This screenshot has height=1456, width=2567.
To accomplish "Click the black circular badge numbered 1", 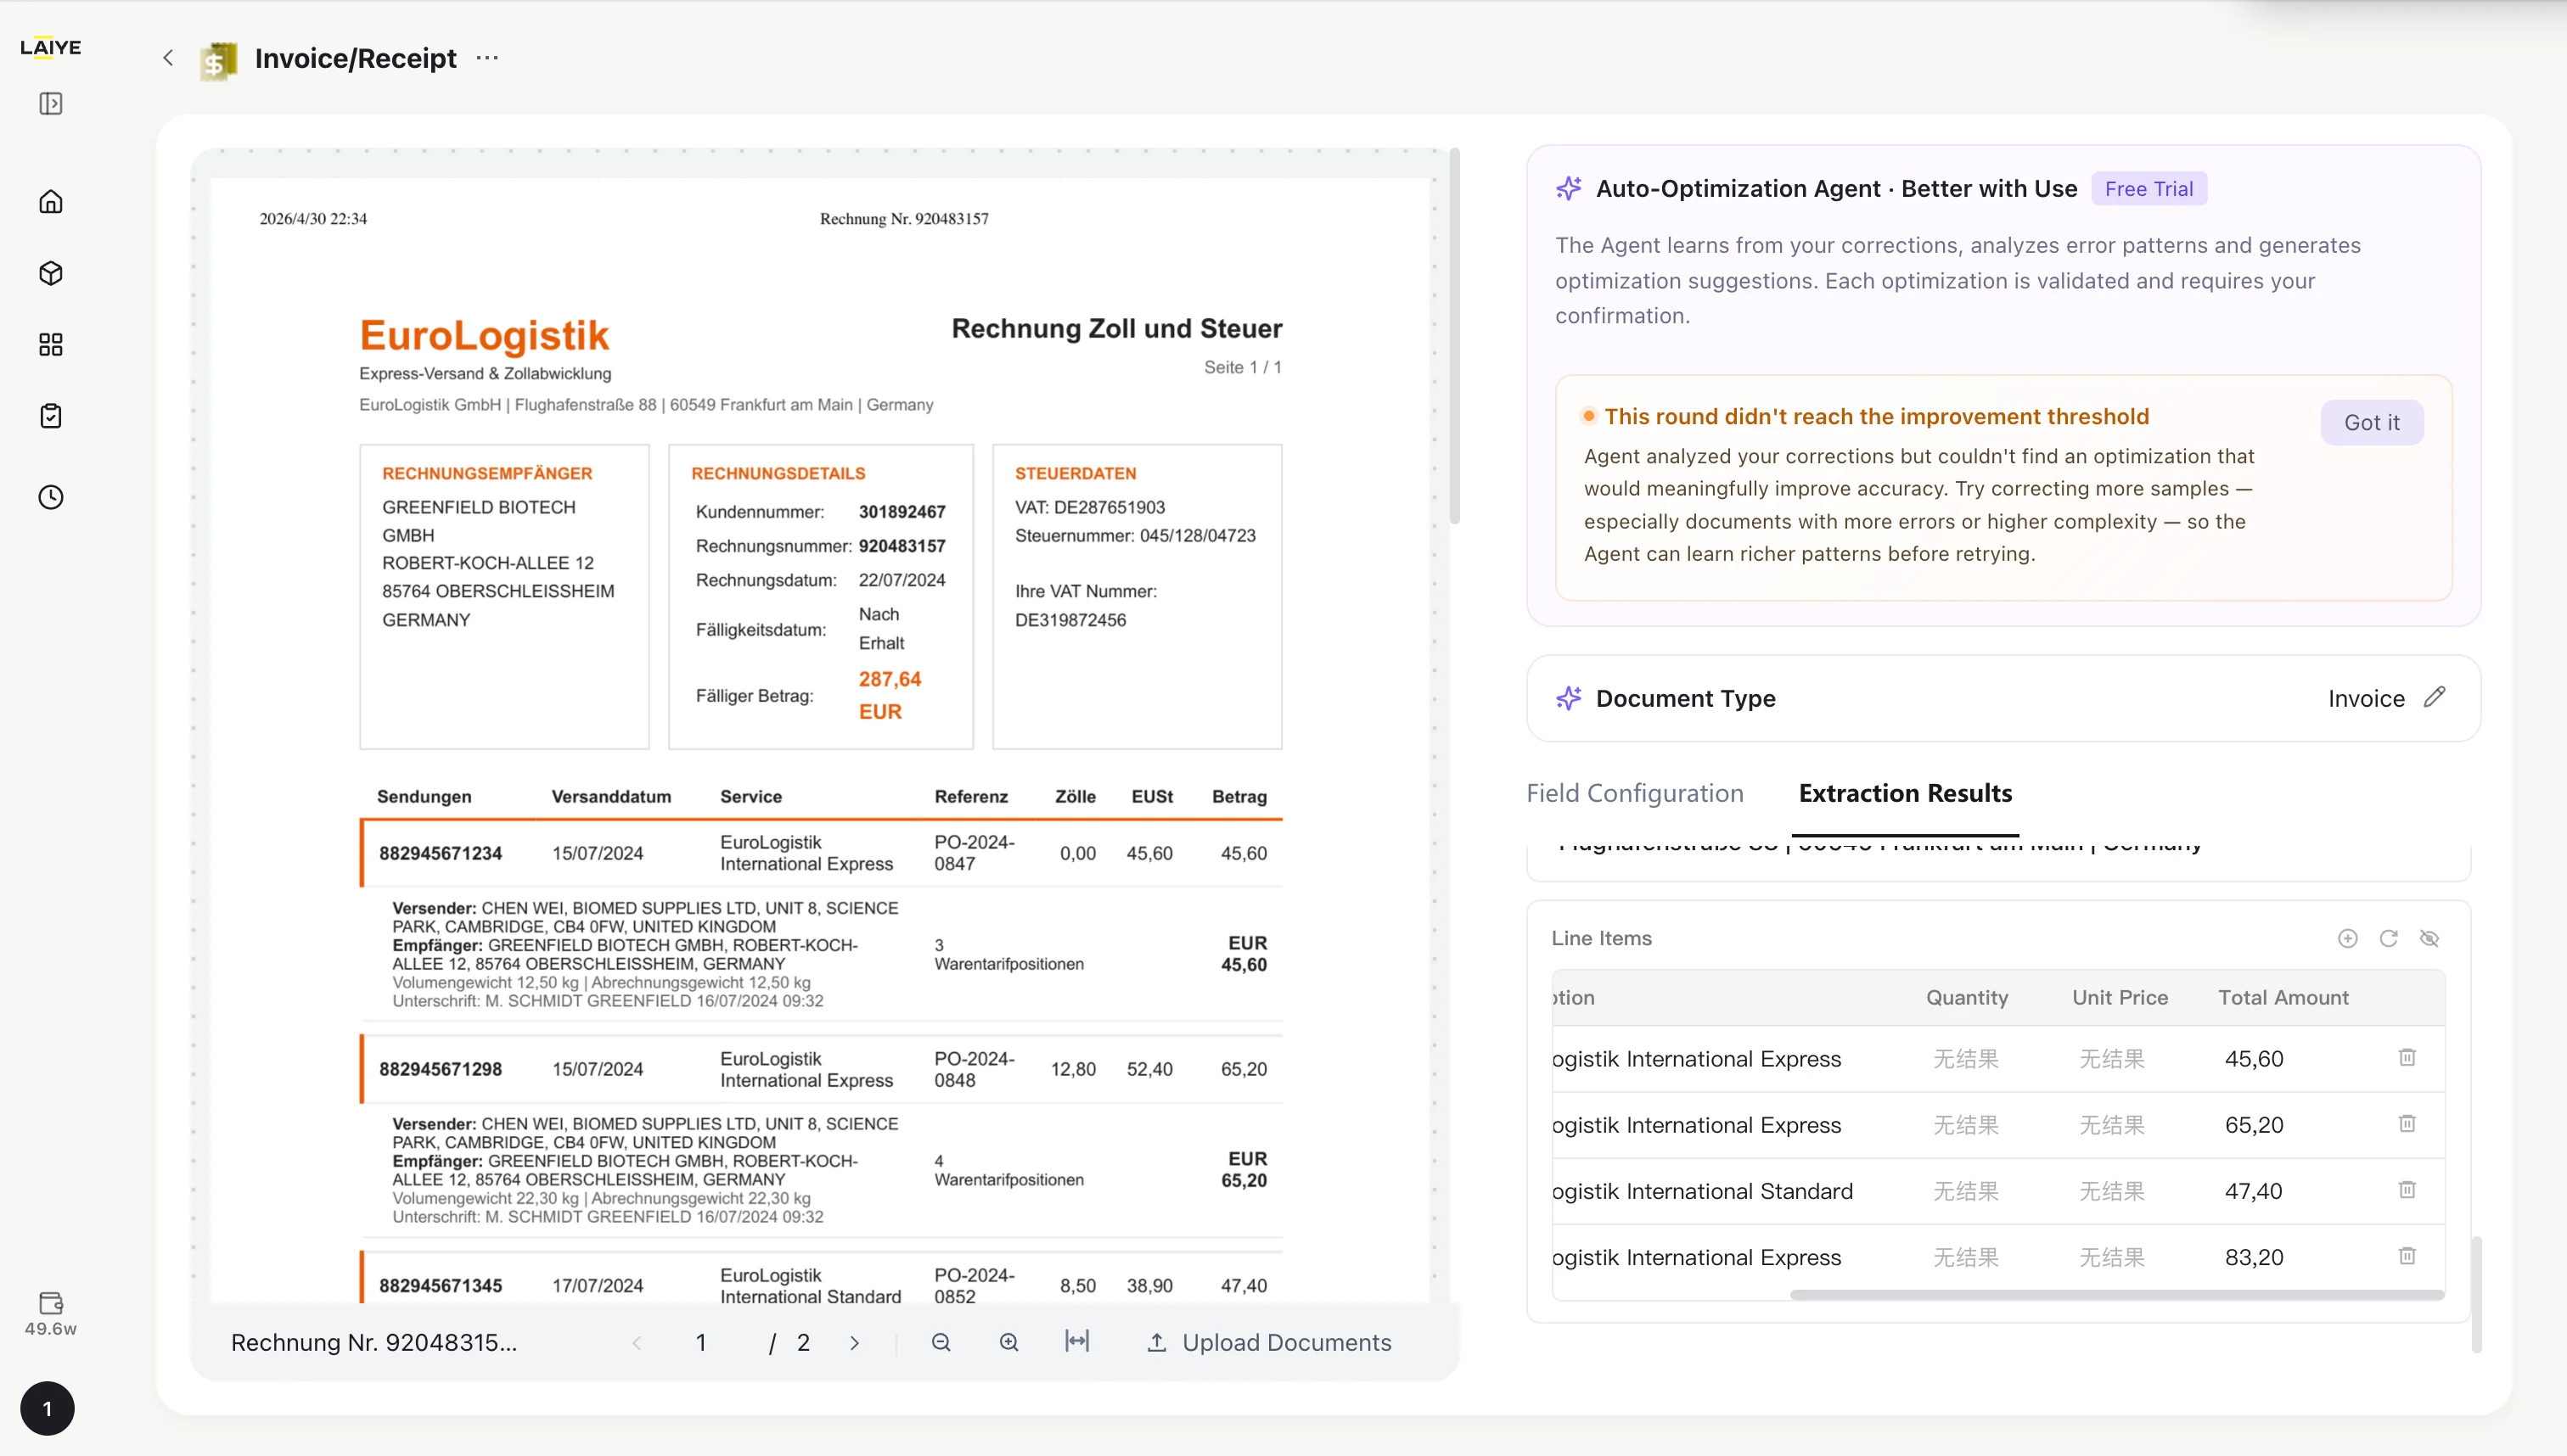I will (x=47, y=1408).
